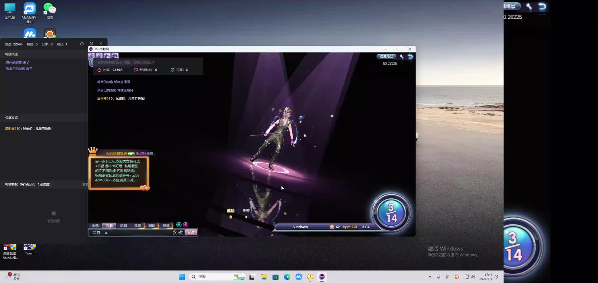Image resolution: width=598 pixels, height=283 pixels.
Task: Switch to the 私聊 chat tab
Action: [124, 226]
